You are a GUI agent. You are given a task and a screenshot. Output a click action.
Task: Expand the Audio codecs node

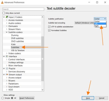(x=7, y=23)
